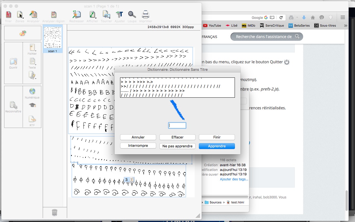Click the Ajuster text tool icon
Viewport: 355px width, 222px height.
[120, 15]
